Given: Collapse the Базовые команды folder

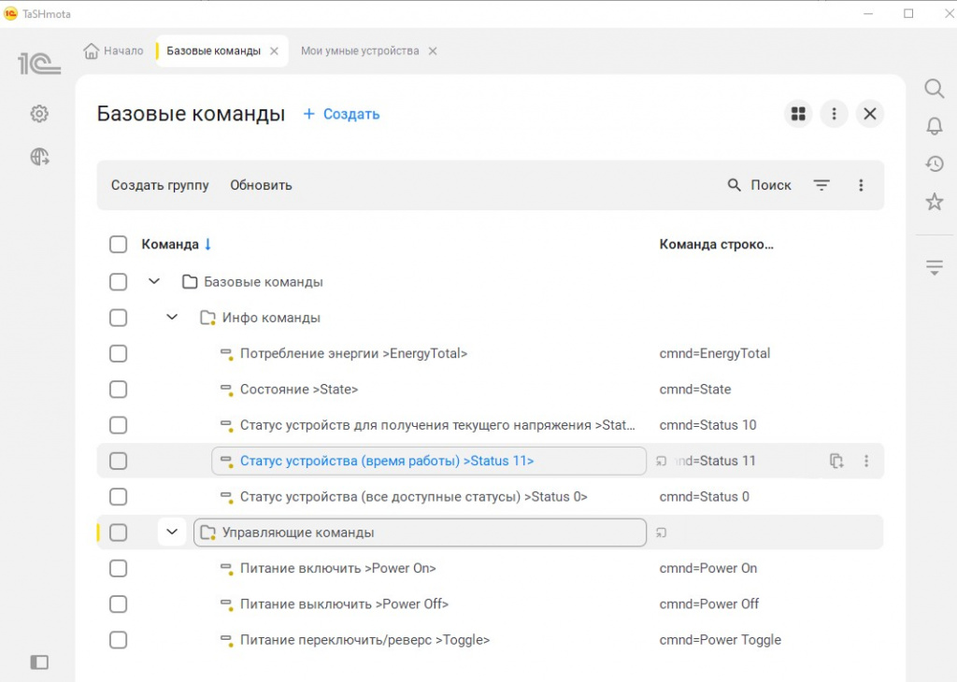Looking at the screenshot, I should coord(154,281).
